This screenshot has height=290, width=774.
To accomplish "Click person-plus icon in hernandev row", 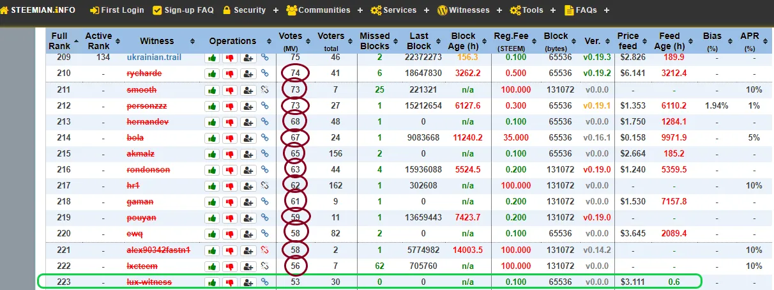I will click(249, 121).
